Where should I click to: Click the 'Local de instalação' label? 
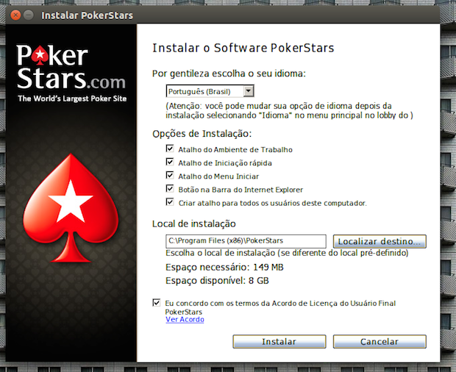(194, 223)
